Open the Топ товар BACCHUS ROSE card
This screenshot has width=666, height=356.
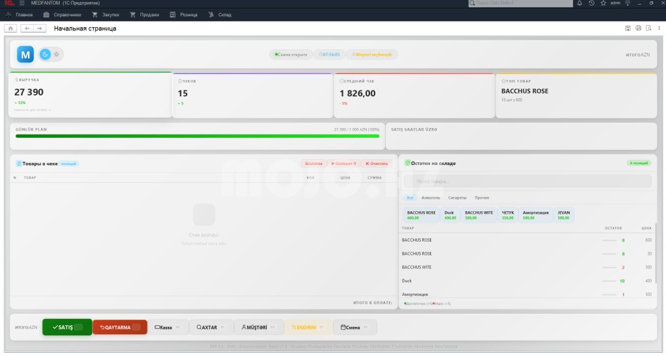[576, 95]
